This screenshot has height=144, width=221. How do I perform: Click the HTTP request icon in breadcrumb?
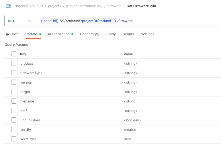(x=8, y=6)
